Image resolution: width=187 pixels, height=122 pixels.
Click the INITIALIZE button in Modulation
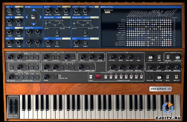tap(108, 12)
